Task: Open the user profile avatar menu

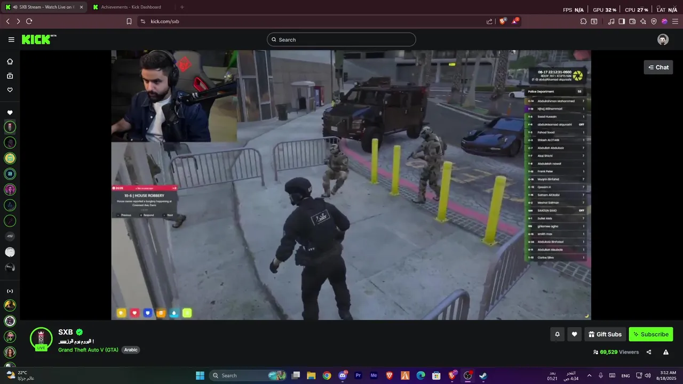Action: pos(663,39)
